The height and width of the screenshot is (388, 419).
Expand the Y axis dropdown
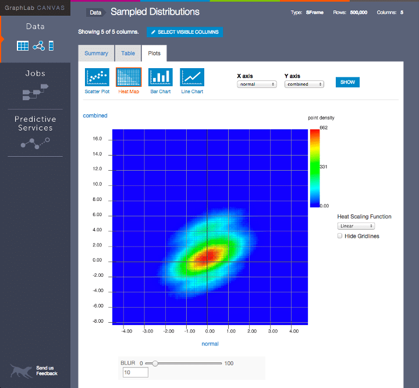coord(304,84)
